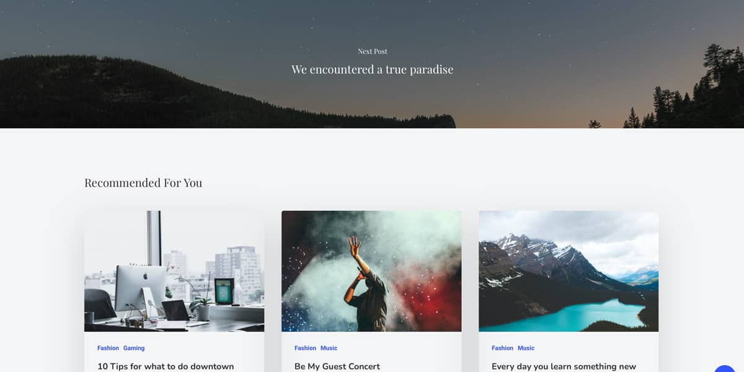Viewport: 744px width, 372px height.
Task: Open the office desk workspace thumbnail
Action: 174,271
